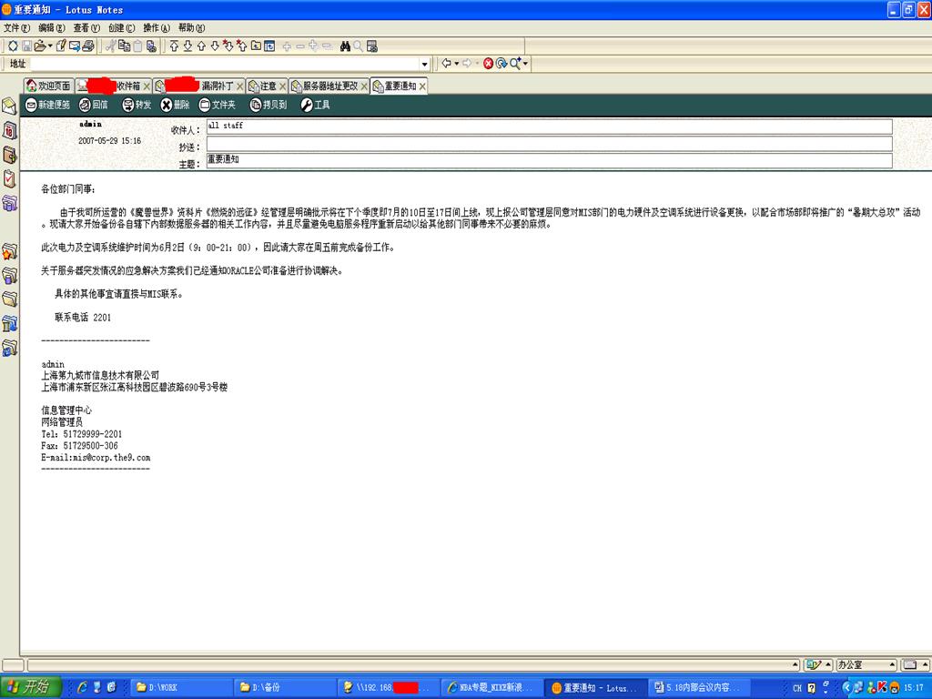Click the refresh icon beside the address bar
932x699 pixels.
tap(501, 64)
